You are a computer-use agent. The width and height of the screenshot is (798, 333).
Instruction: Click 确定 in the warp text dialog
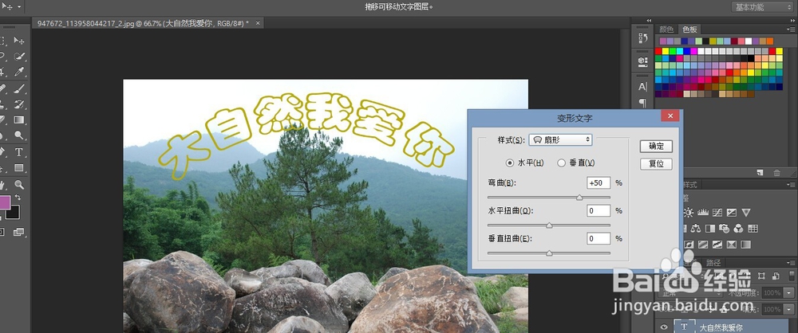coord(656,147)
